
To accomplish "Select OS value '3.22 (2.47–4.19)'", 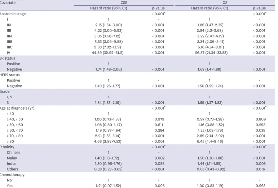I will pos(210,36).
